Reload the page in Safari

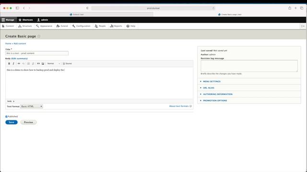213,8
